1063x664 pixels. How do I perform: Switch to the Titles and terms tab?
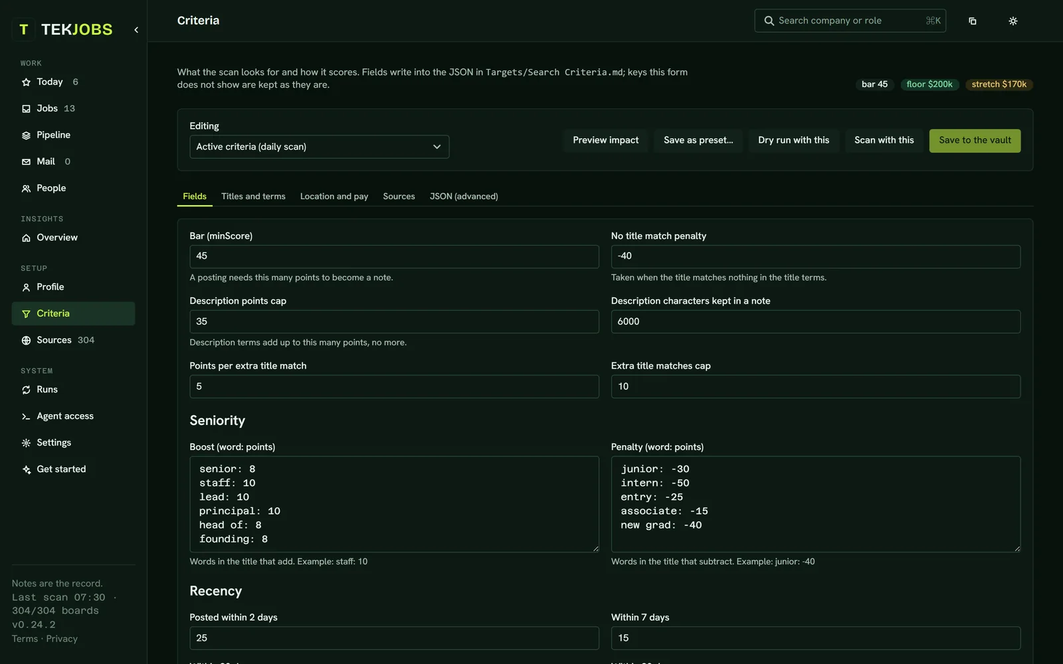[x=253, y=197]
